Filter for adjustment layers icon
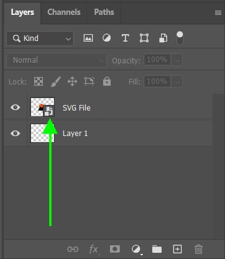 (x=106, y=38)
